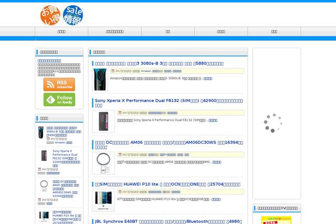Click the fan thumbnail in the left sidebar
The width and height of the screenshot is (336, 224).
44,186
